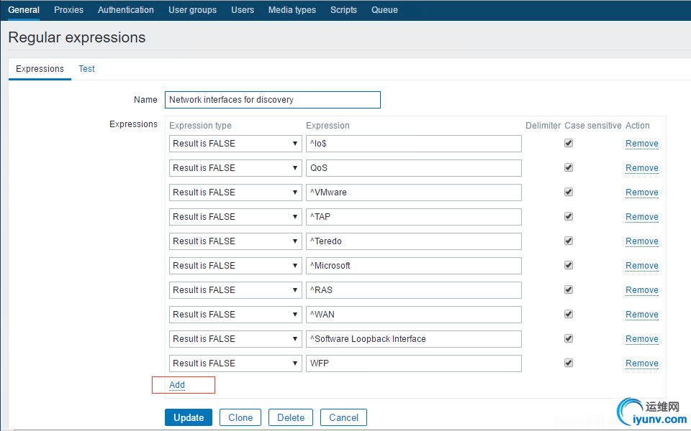This screenshot has height=431, width=691.
Task: Expand expression type dropdown for ^Microsoft row
Action: [235, 266]
